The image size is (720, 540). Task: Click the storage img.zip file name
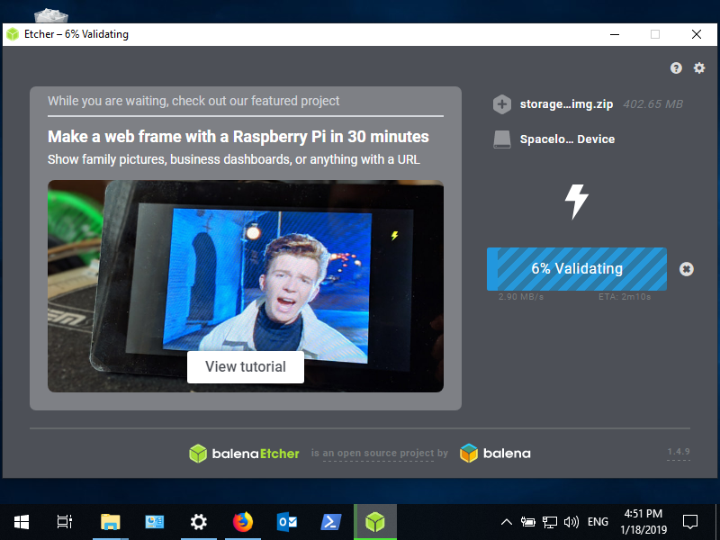coord(566,104)
